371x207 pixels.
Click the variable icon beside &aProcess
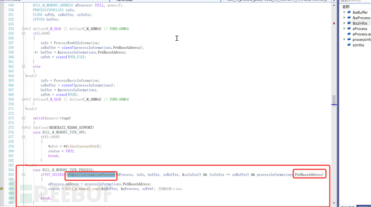point(349,18)
